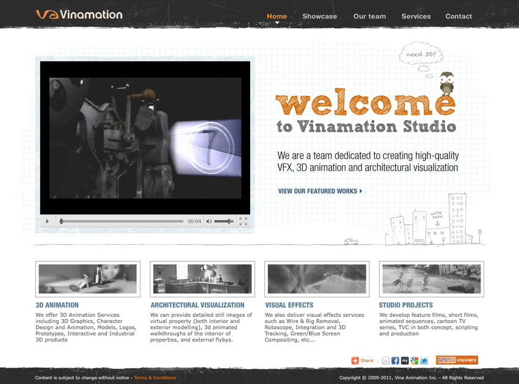This screenshot has width=519, height=384.
Task: Share on Facebook
Action: [x=395, y=361]
